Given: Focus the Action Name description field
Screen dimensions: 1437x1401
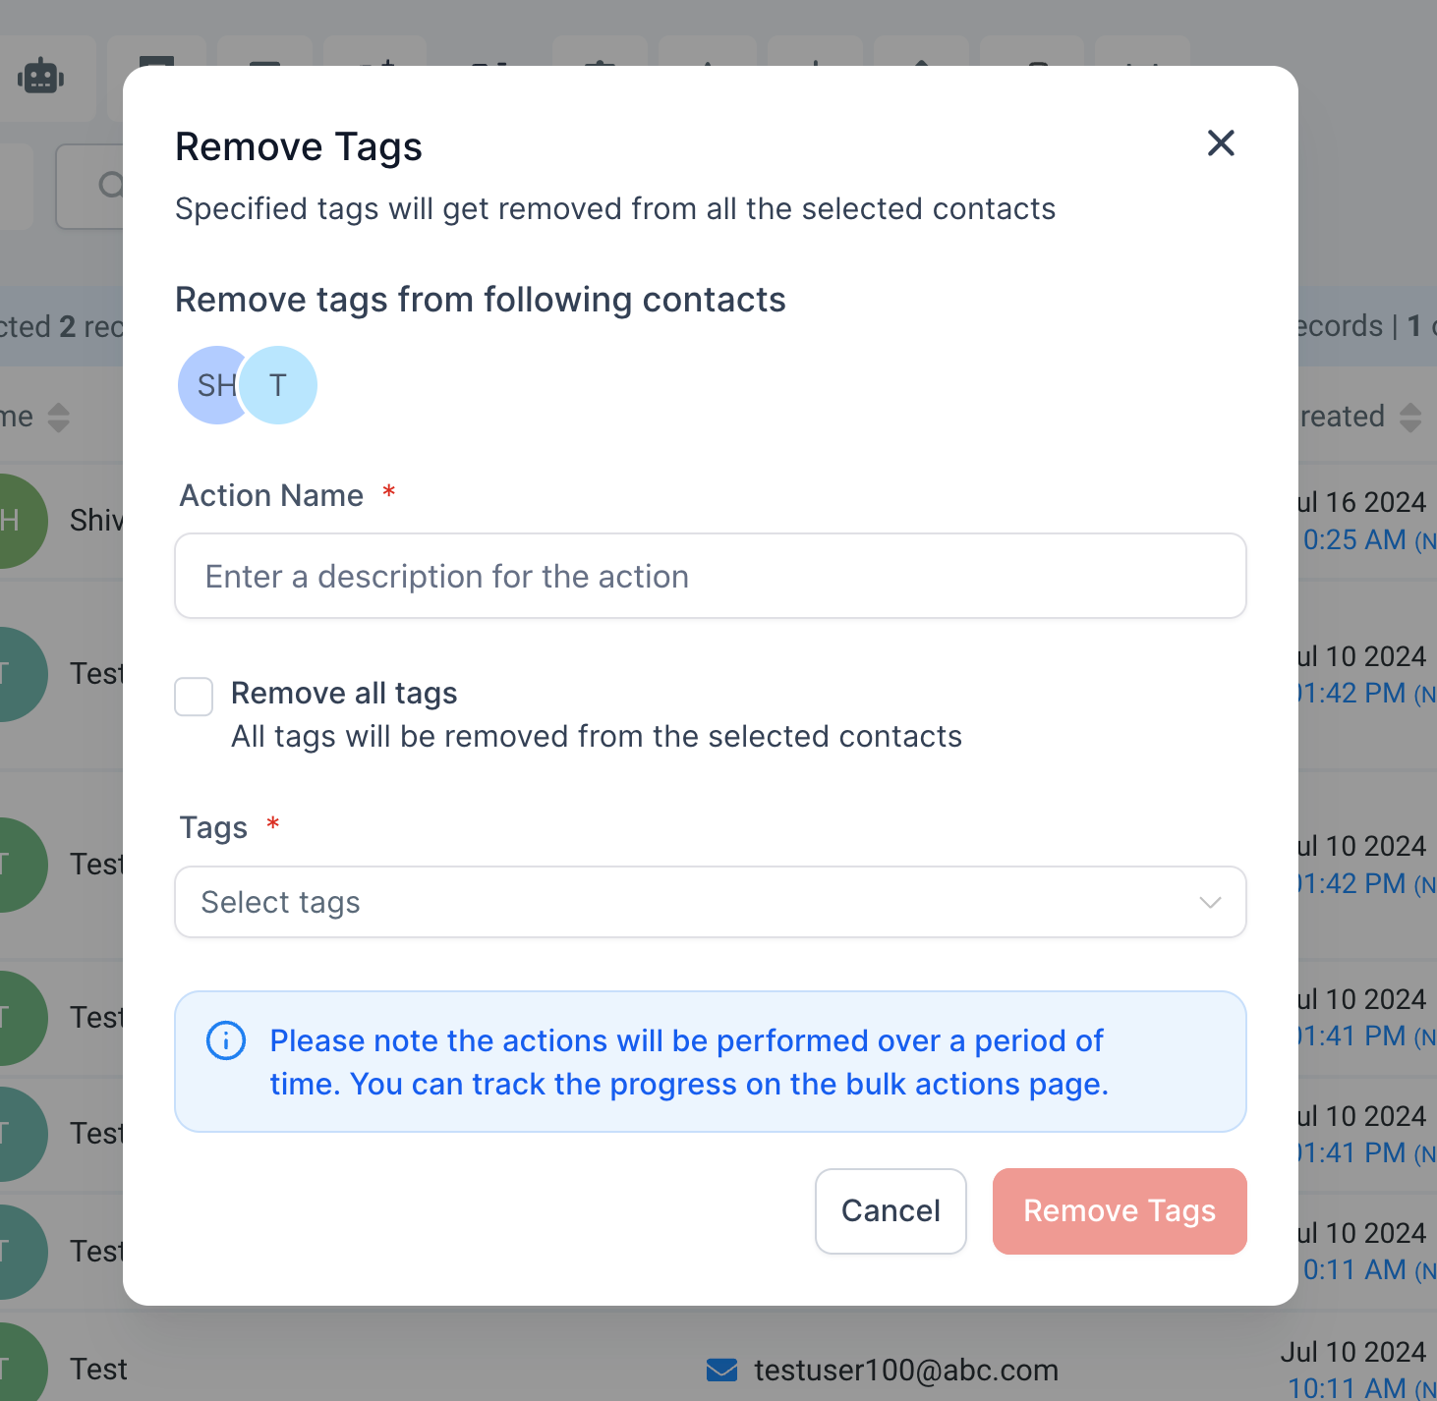Looking at the screenshot, I should [x=711, y=576].
